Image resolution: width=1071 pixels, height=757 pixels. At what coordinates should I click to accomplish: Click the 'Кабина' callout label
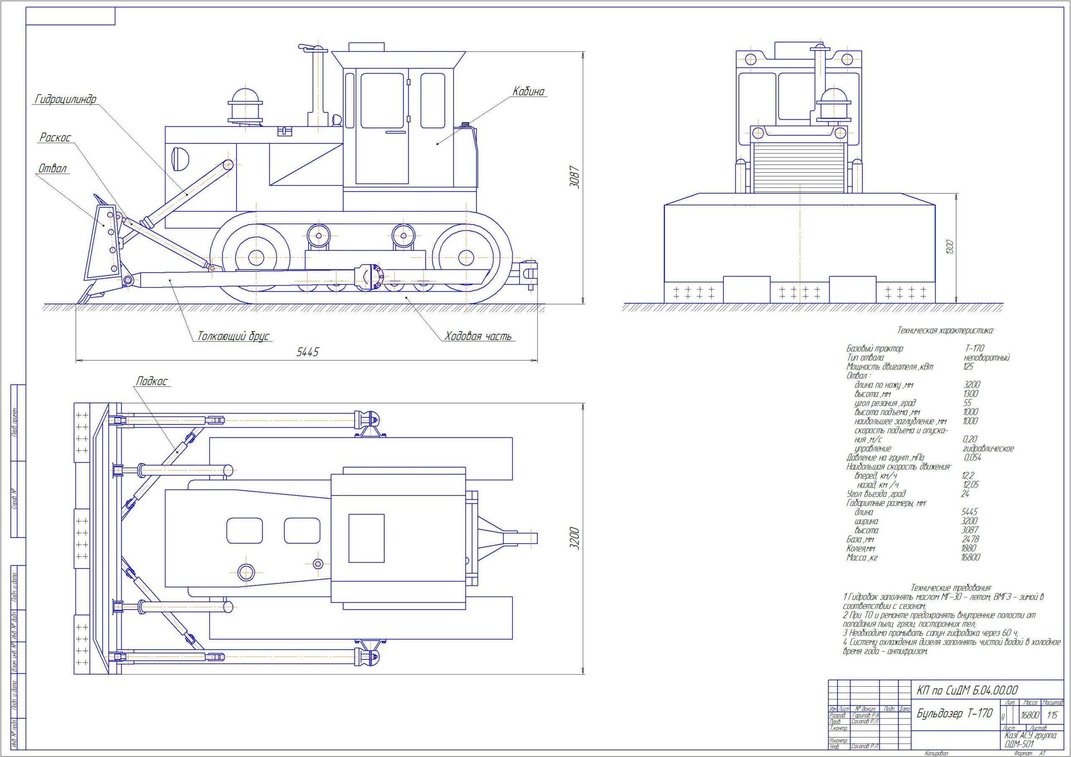[528, 92]
